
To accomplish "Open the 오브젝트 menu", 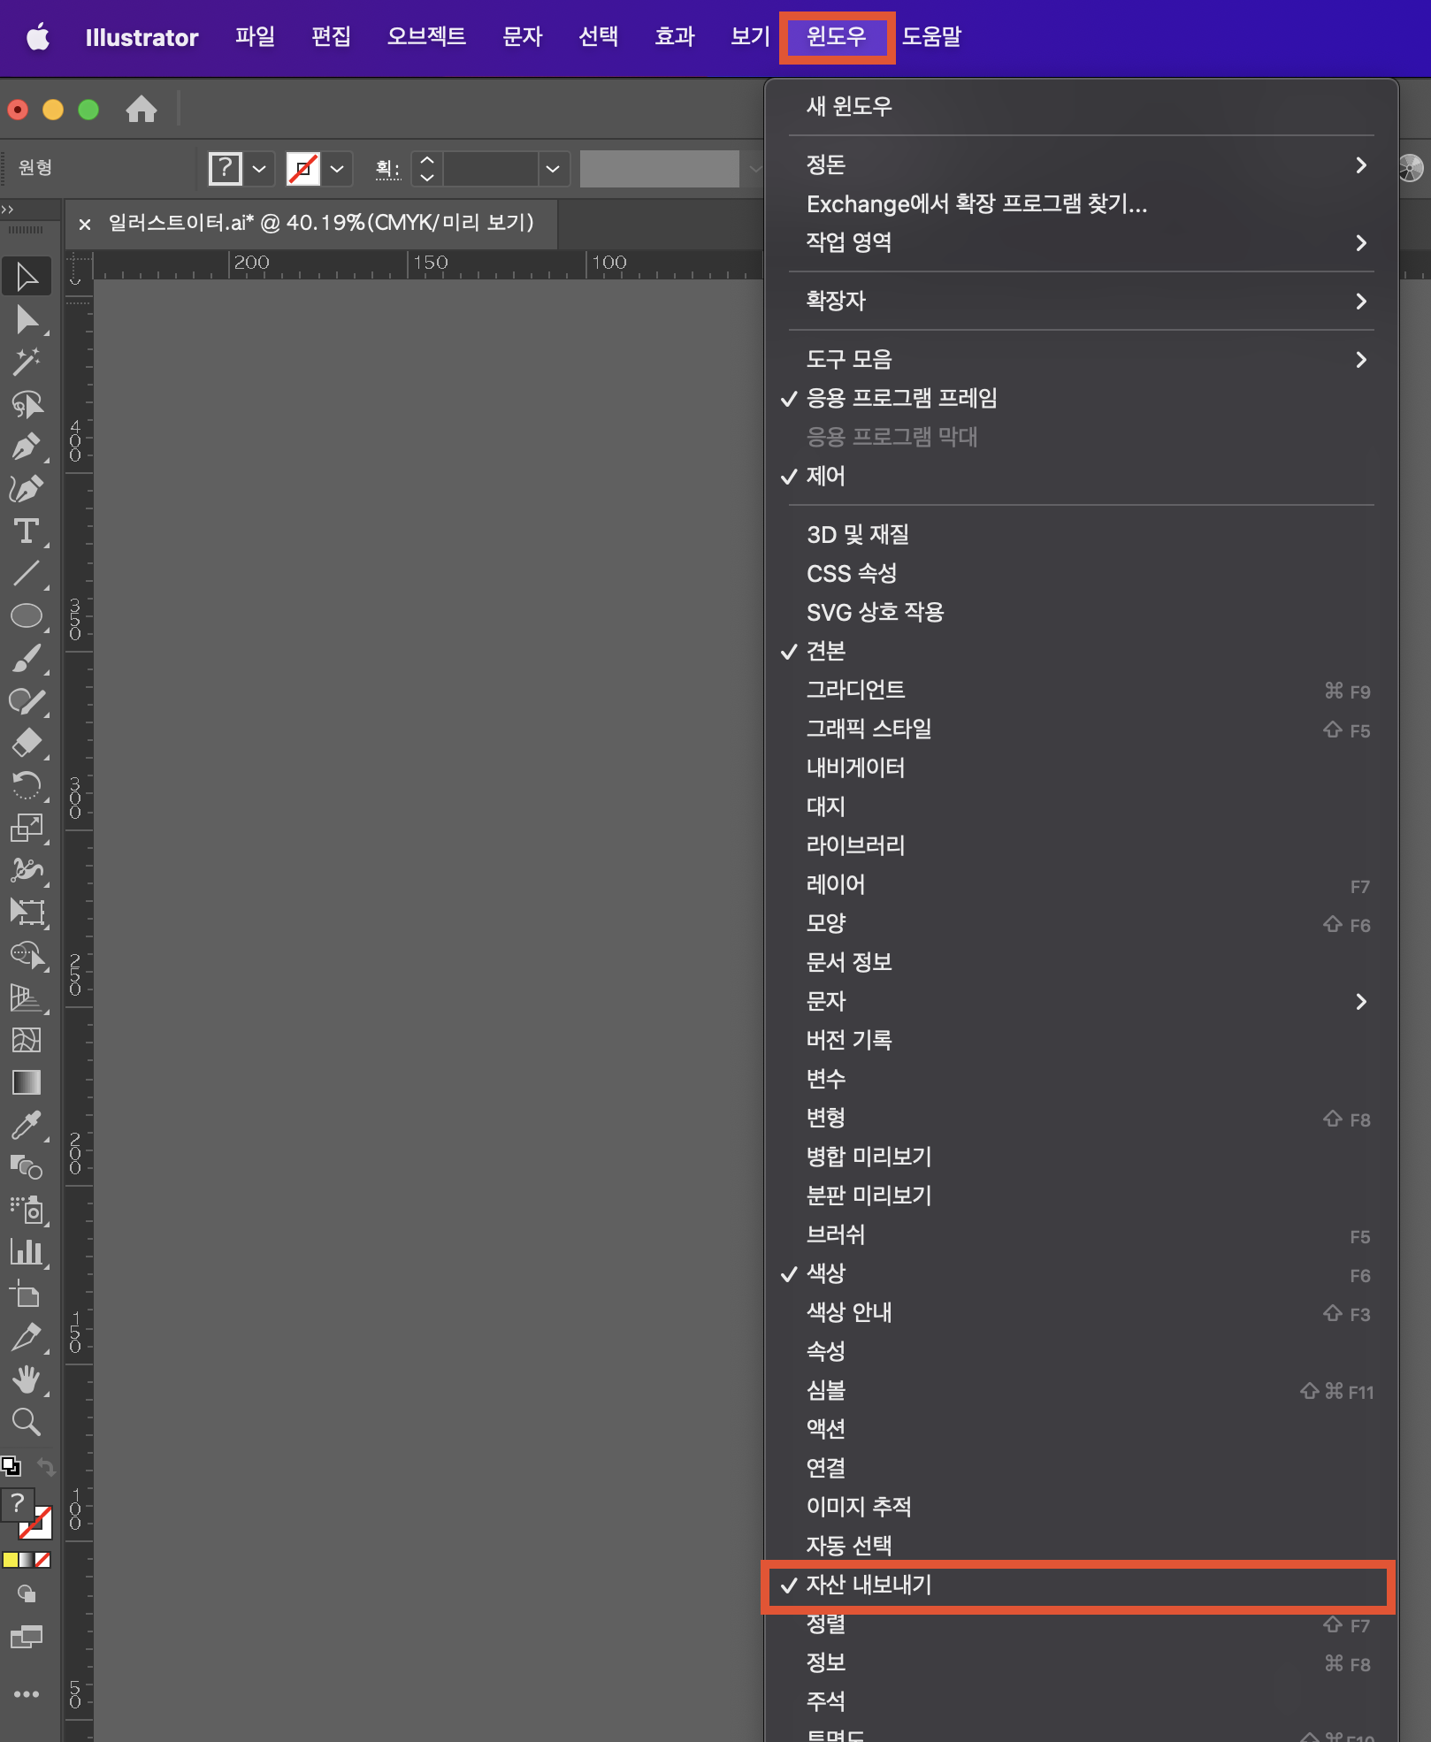I will click(x=426, y=37).
